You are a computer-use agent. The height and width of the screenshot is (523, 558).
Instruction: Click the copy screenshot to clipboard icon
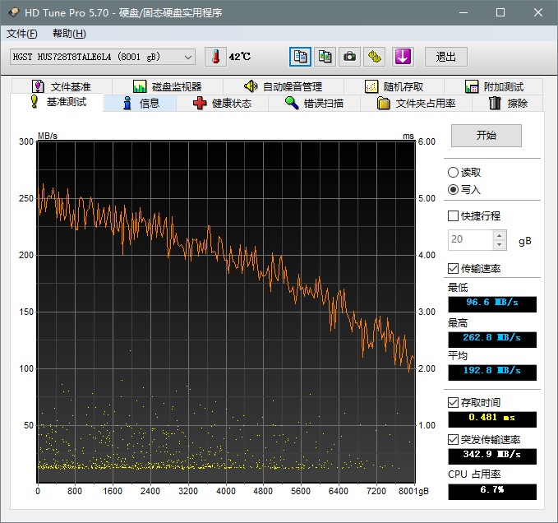325,57
